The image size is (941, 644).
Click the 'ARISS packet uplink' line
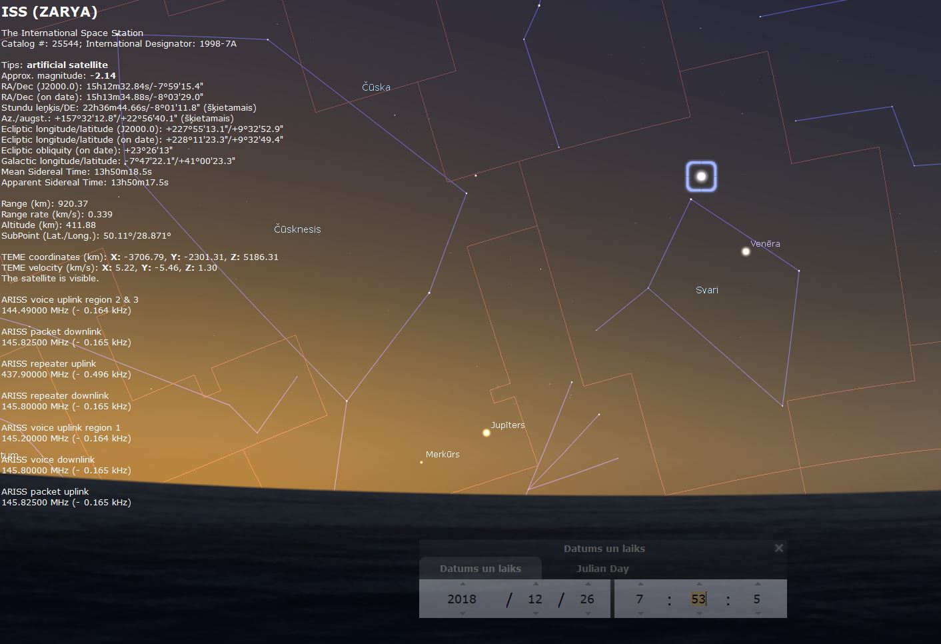point(45,491)
